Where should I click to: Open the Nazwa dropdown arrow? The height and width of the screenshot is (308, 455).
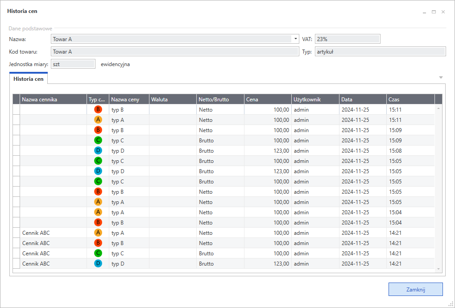tap(295, 39)
